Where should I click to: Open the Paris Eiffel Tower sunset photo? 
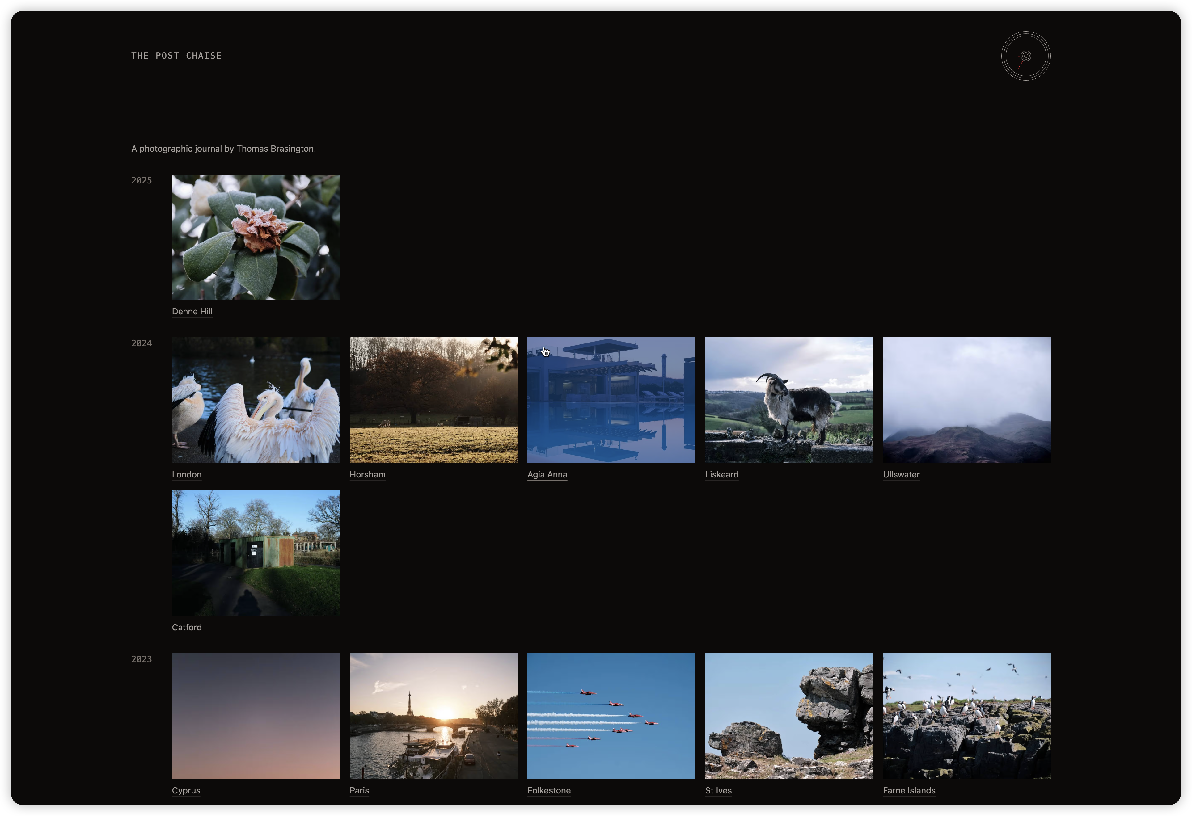[433, 716]
